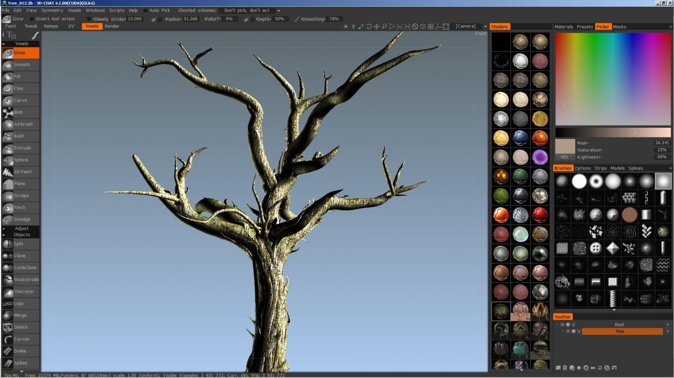Expand the Adjust tools section
Image resolution: width=674 pixels, height=378 pixels.
pos(21,228)
